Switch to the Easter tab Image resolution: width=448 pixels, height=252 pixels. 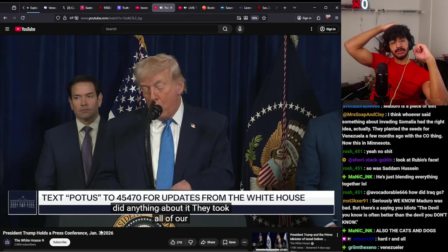[86, 8]
